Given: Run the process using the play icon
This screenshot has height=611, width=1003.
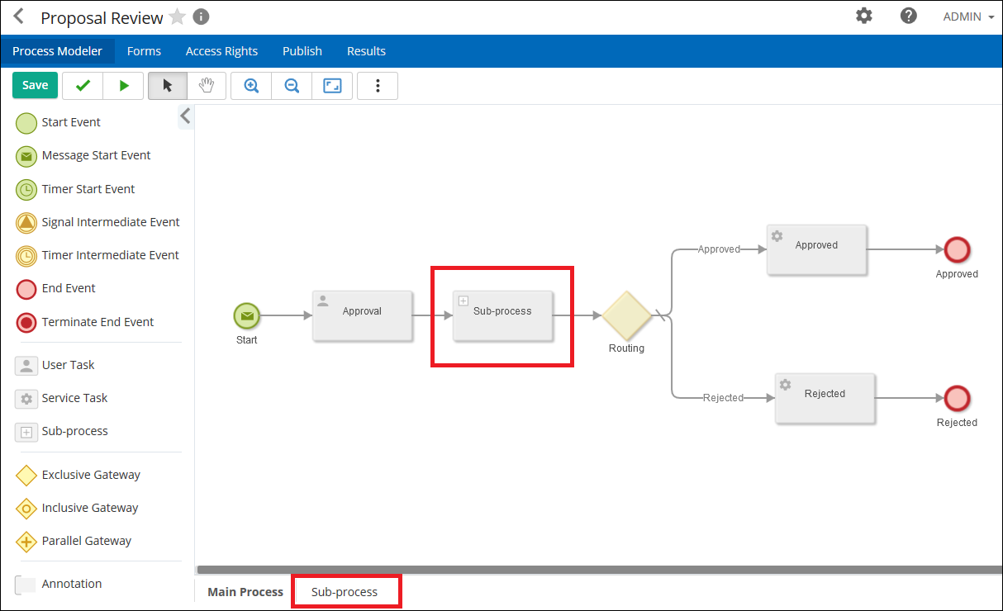Looking at the screenshot, I should click(x=123, y=85).
